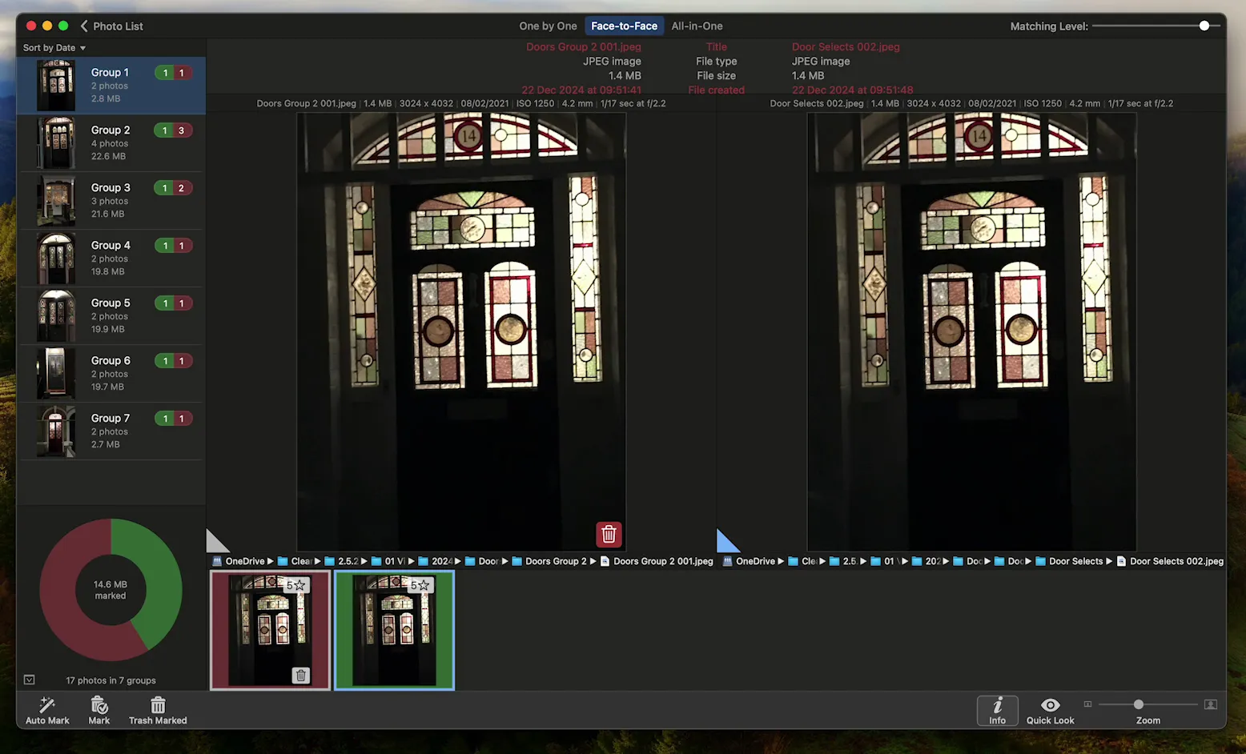Unmark the green selected thumbnail
The image size is (1246, 754).
point(394,630)
